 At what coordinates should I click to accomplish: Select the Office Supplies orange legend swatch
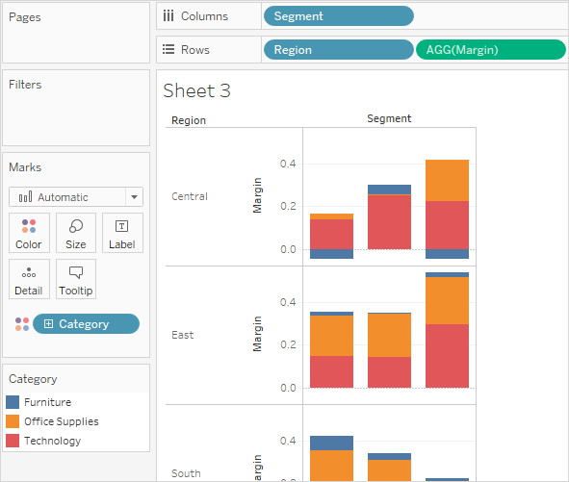(13, 421)
